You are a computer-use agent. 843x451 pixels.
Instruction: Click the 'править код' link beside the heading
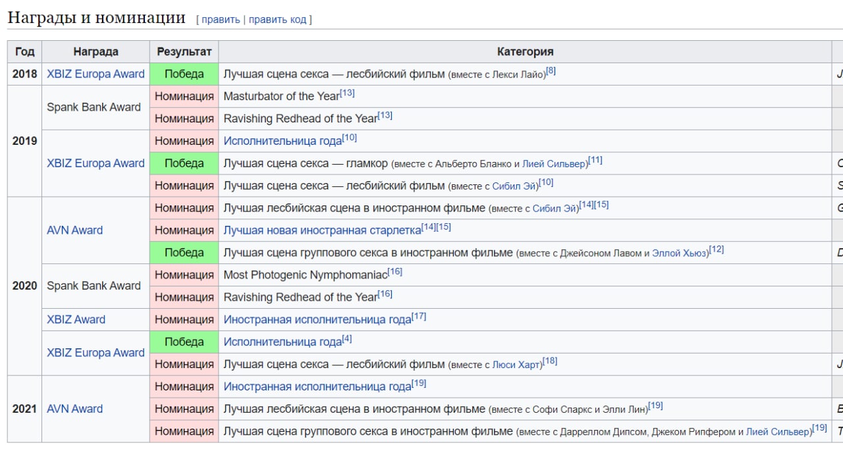pyautogui.click(x=277, y=20)
